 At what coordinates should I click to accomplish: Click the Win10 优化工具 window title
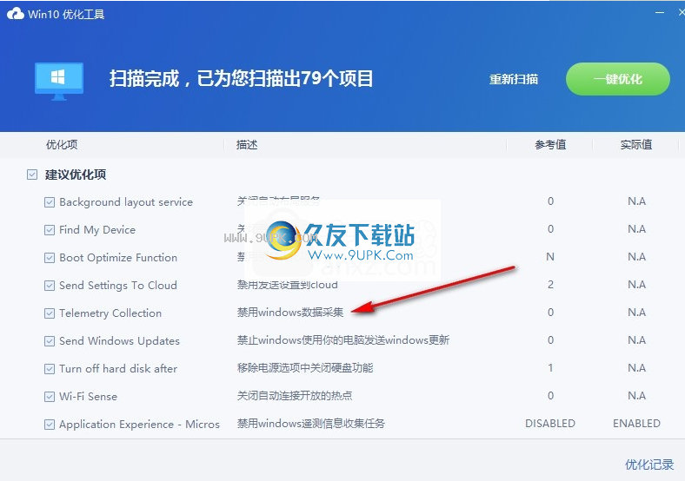click(66, 15)
